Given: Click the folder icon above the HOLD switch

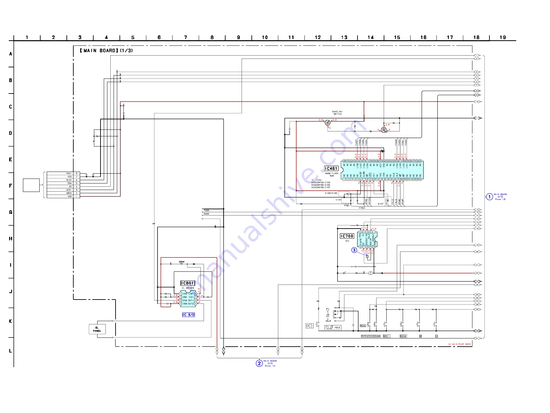Looking at the screenshot, I should click(x=328, y=309).
